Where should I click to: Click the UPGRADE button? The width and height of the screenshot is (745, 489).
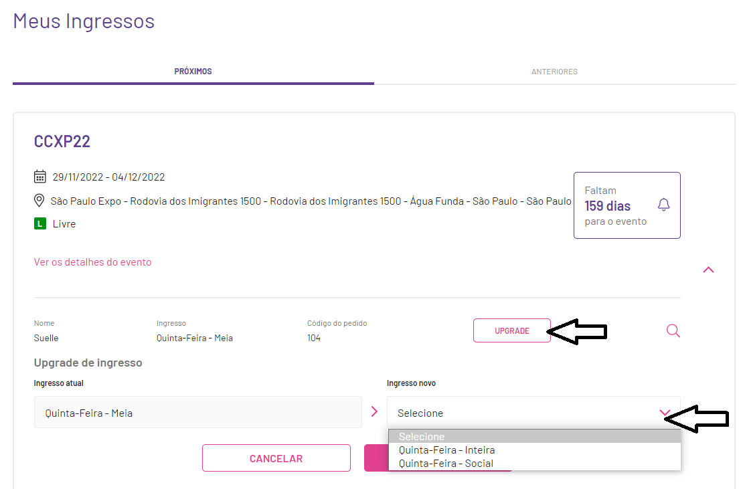[511, 330]
